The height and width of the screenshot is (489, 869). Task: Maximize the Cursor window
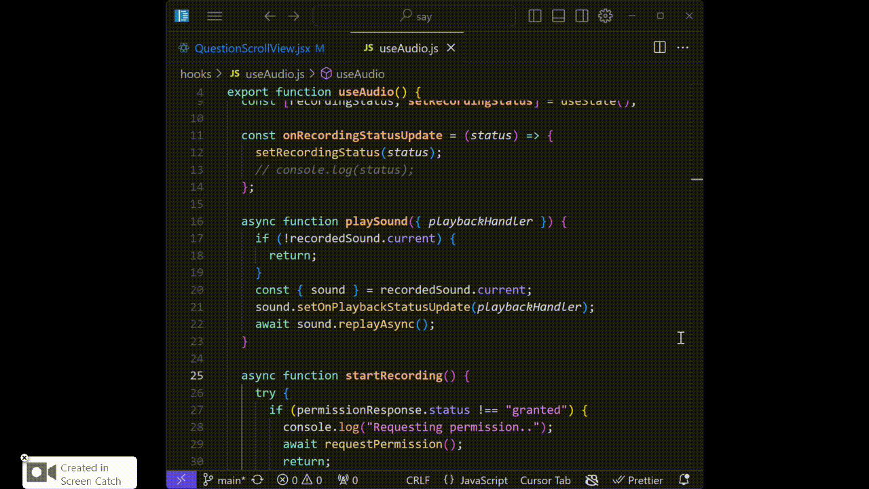click(x=661, y=16)
